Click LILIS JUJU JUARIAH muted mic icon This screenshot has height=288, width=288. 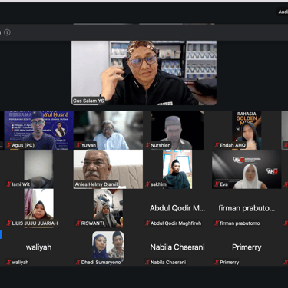[x=8, y=223]
